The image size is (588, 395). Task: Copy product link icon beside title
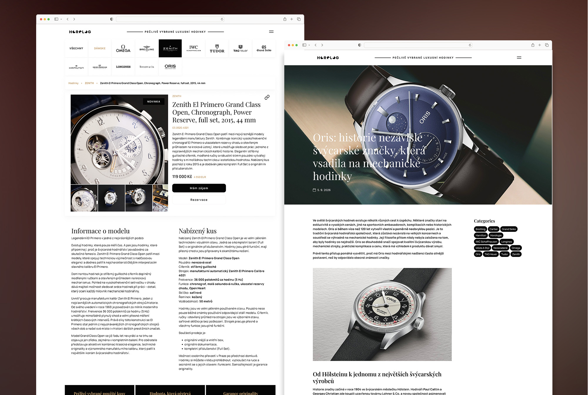coord(267,97)
